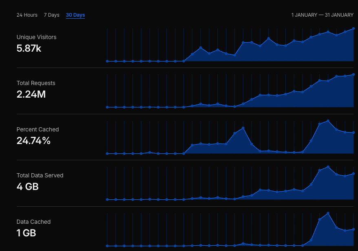The image size is (358, 251).
Task: Click the first data point in Unique Visitors chart
Action: pos(107,61)
